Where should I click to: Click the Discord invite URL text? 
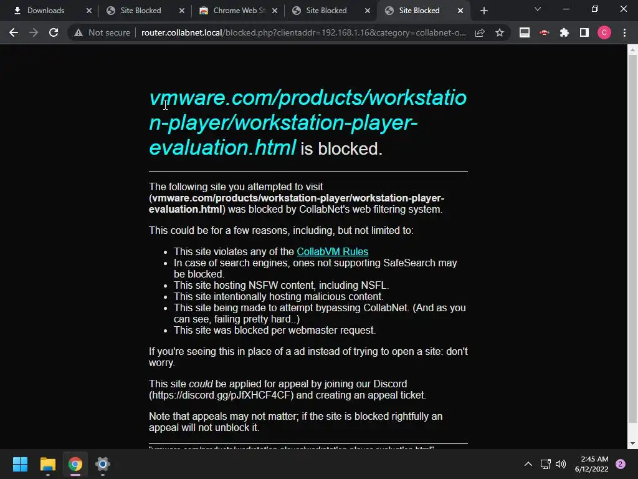[221, 395]
